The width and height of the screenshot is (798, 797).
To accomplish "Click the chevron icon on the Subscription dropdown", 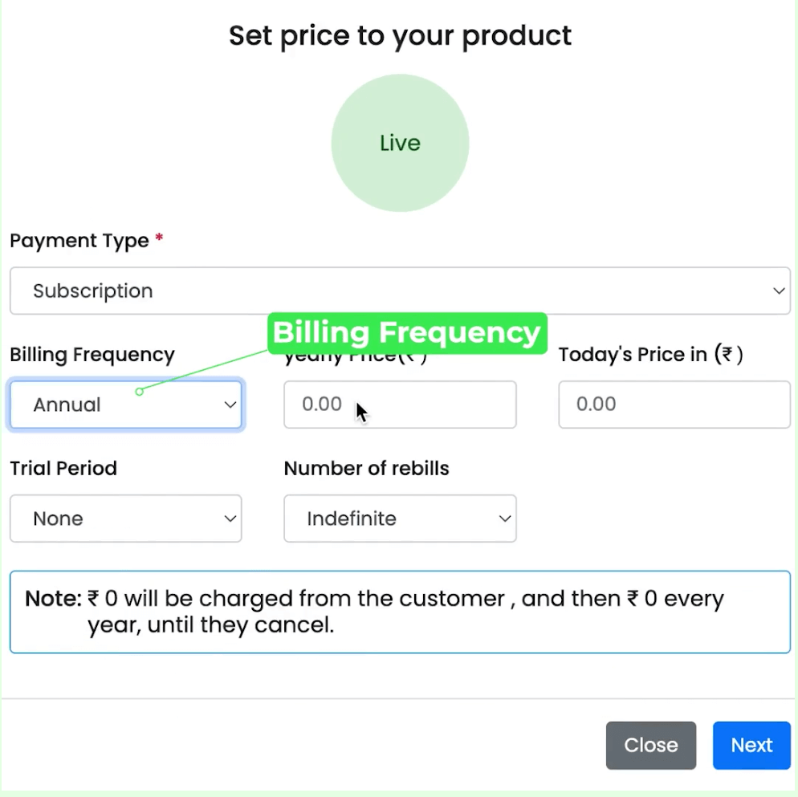I will 778,291.
